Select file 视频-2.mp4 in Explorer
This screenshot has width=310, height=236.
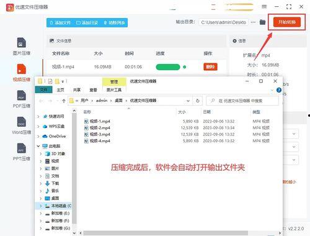[97, 128]
